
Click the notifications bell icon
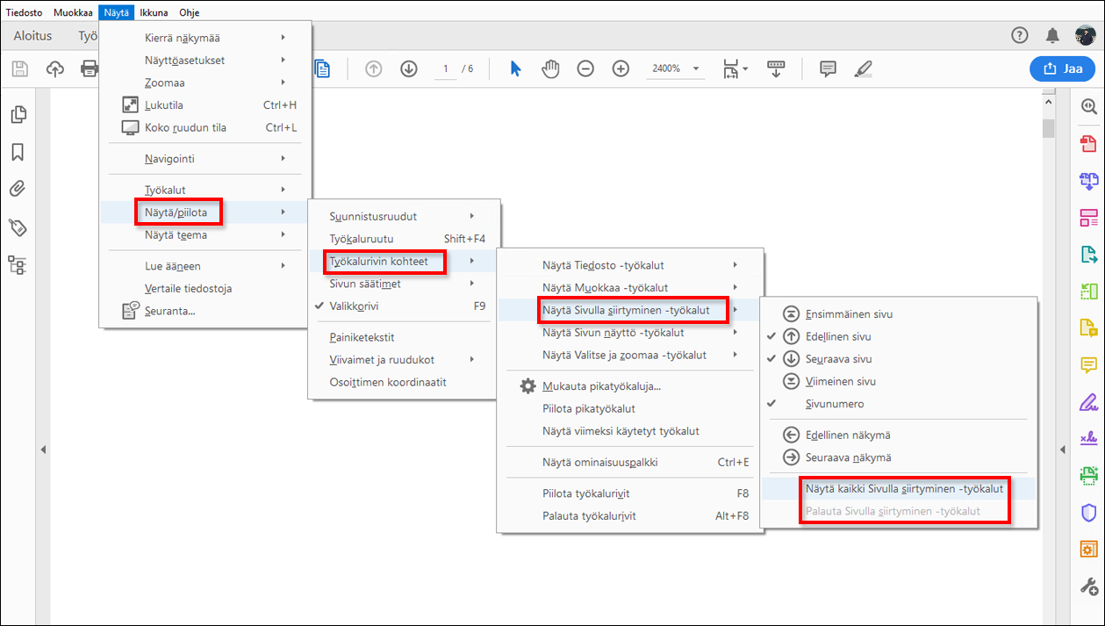coord(1052,35)
